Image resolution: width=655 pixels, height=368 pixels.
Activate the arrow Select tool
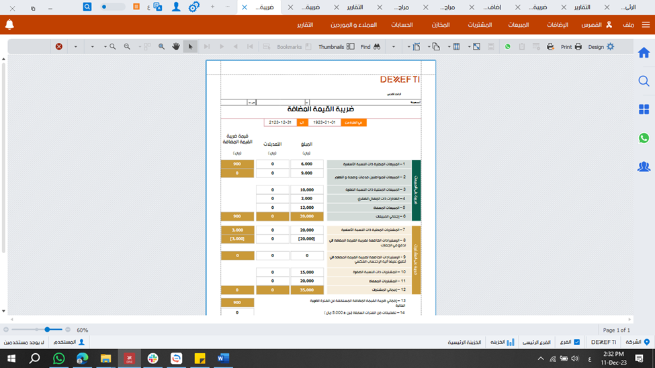click(x=191, y=47)
